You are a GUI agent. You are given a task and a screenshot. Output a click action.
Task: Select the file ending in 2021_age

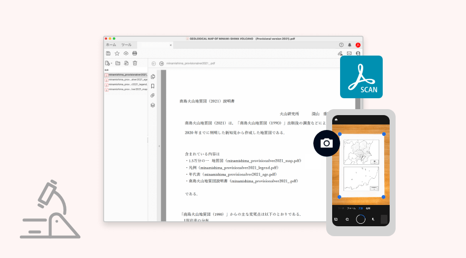[126, 80]
